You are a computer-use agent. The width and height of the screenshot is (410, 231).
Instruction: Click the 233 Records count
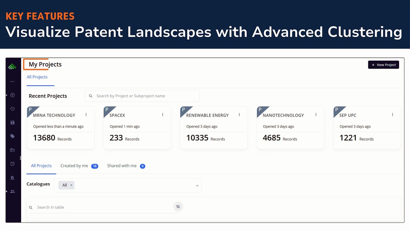point(124,138)
